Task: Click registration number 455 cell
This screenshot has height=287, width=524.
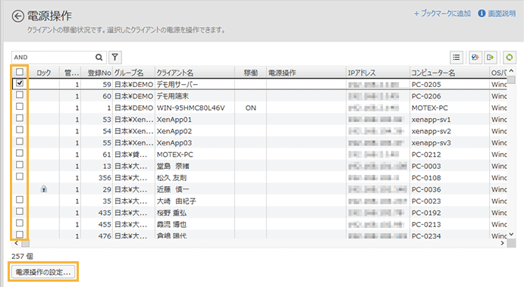Action: pos(96,224)
